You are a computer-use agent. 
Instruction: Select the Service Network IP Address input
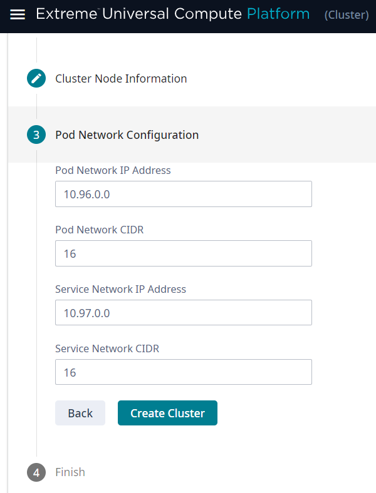[183, 313]
